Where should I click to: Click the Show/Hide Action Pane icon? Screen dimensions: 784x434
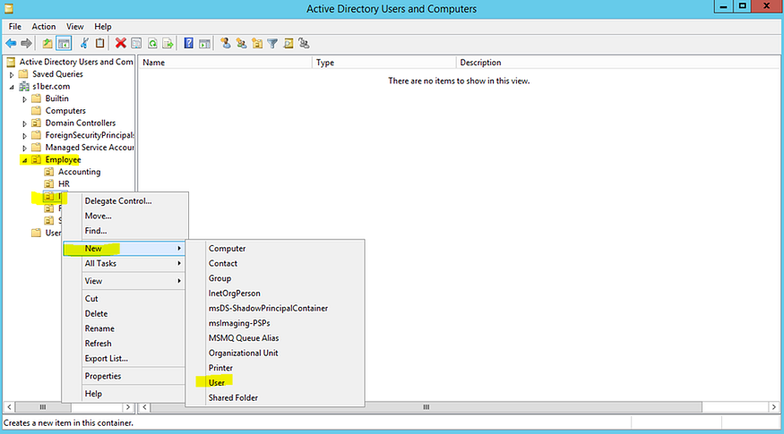204,44
